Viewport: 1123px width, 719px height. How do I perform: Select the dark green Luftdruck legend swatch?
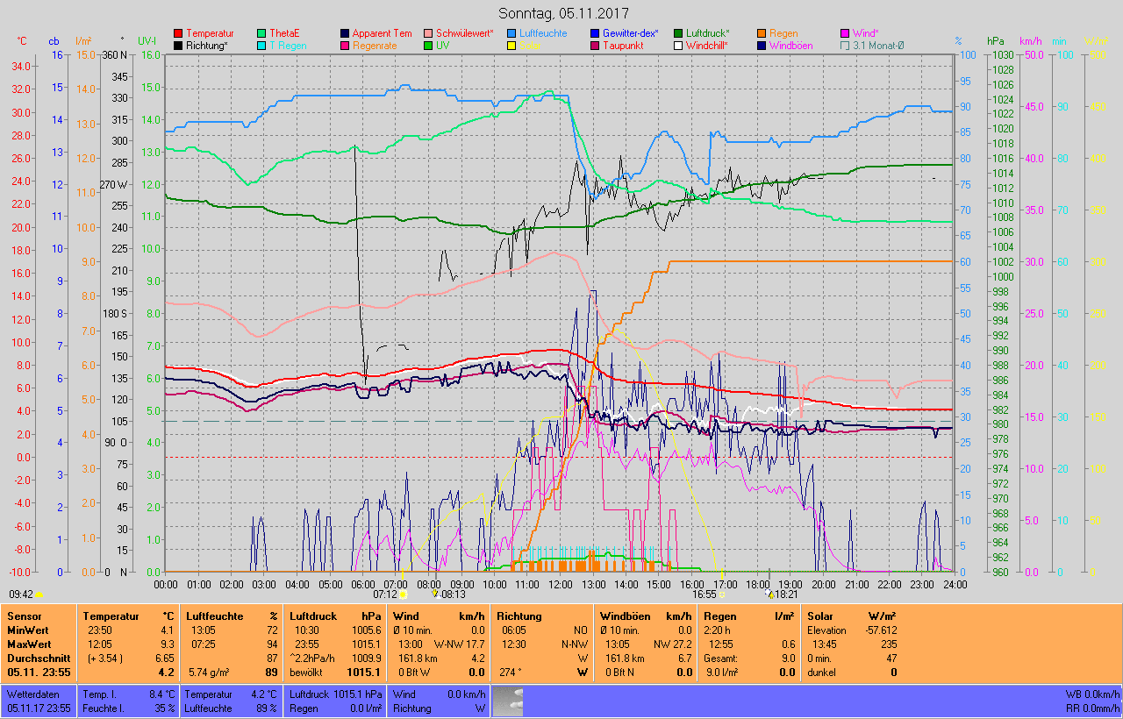678,33
